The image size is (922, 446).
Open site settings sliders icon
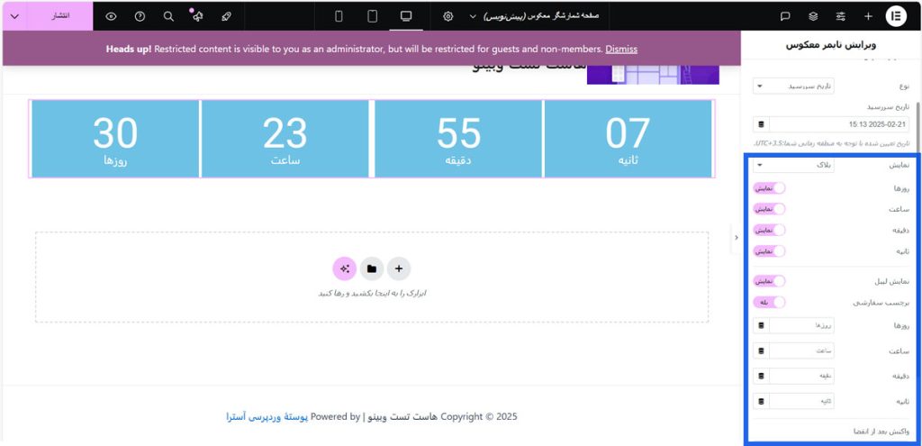click(841, 16)
